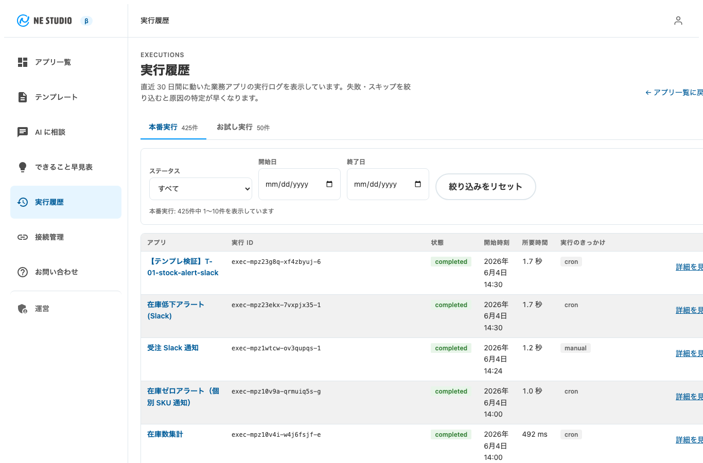The height and width of the screenshot is (463, 703).
Task: Open 在庫ゼロアラート（個別 SKU 通知）link
Action: (x=183, y=397)
